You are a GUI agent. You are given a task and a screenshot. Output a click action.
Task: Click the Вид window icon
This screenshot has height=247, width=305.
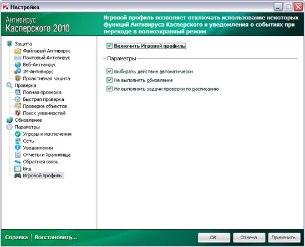pyautogui.click(x=18, y=168)
